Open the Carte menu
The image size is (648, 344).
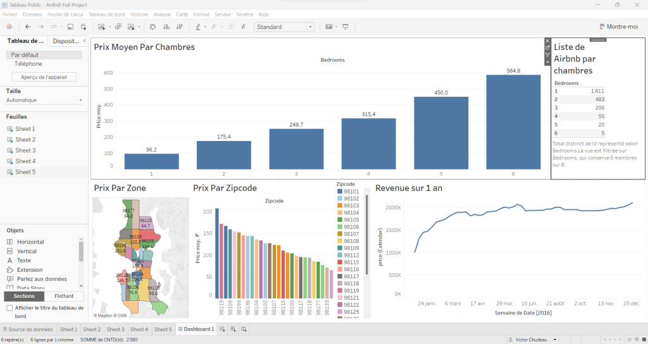tap(182, 15)
